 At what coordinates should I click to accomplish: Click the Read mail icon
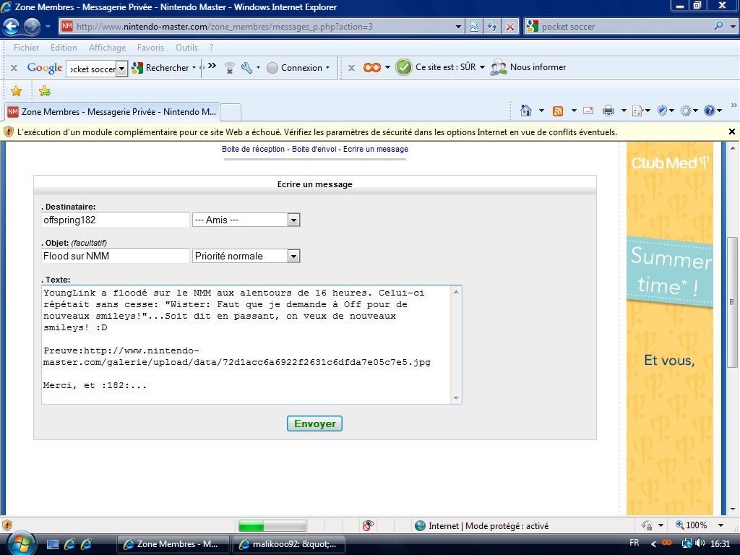pyautogui.click(x=588, y=111)
